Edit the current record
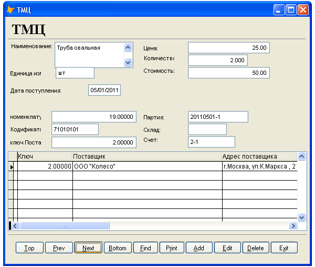This screenshot has height=267, width=315. click(227, 248)
